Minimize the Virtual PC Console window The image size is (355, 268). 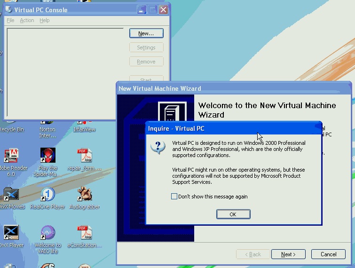coord(142,10)
